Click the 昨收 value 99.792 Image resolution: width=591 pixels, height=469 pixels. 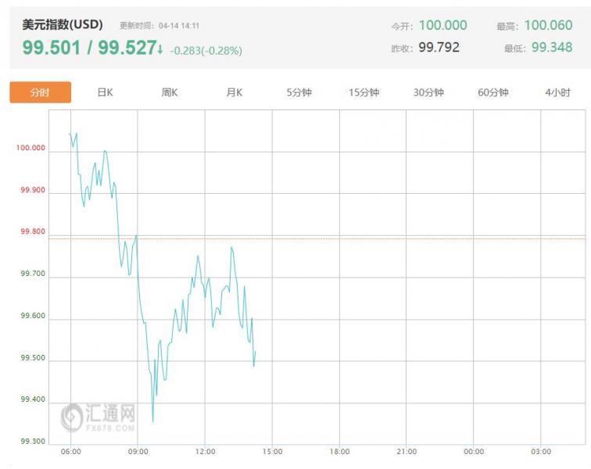click(x=439, y=48)
